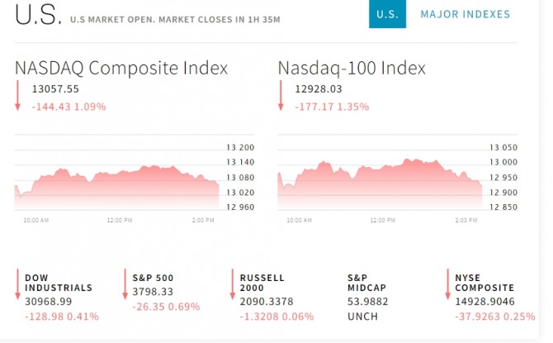
Task: Click NASDAQ Composite red down arrow
Action: point(18,97)
